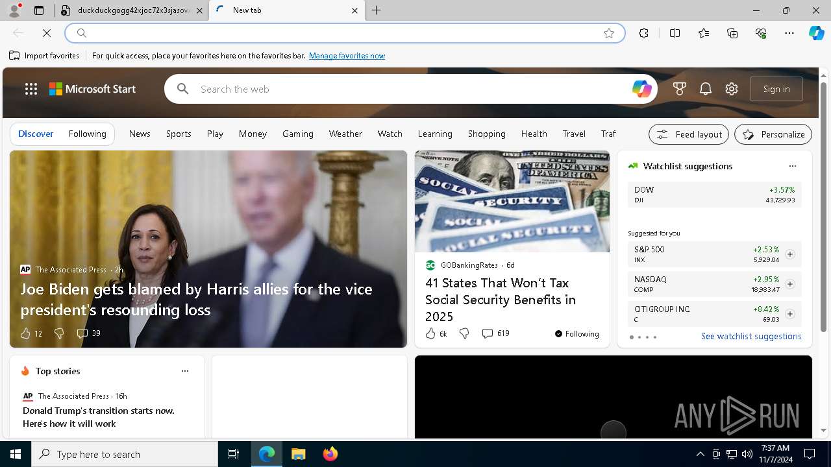Open notifications bell icon

[706, 89]
